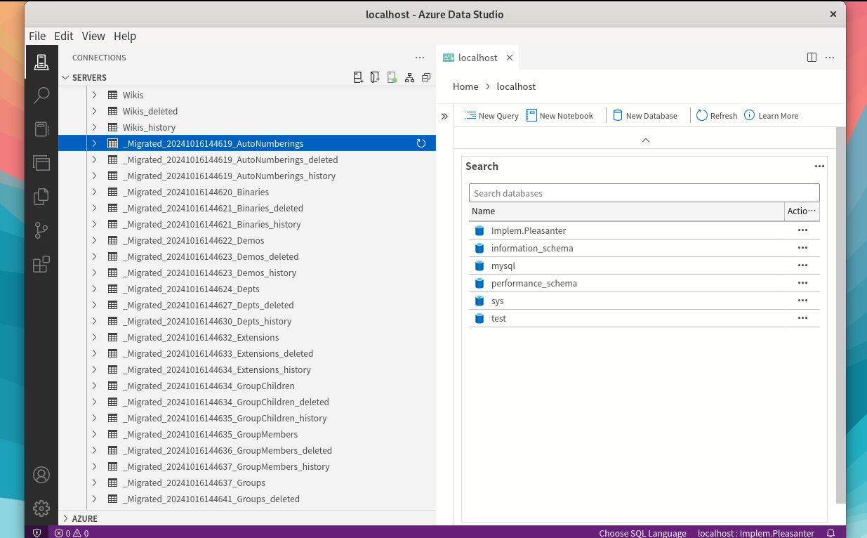Close the localhost tab
Viewport: 867px width, 538px height.
pos(510,58)
